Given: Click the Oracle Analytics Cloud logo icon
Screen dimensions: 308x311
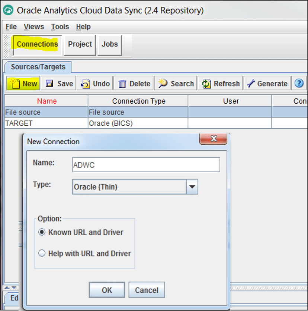Looking at the screenshot, I should 7,10.
